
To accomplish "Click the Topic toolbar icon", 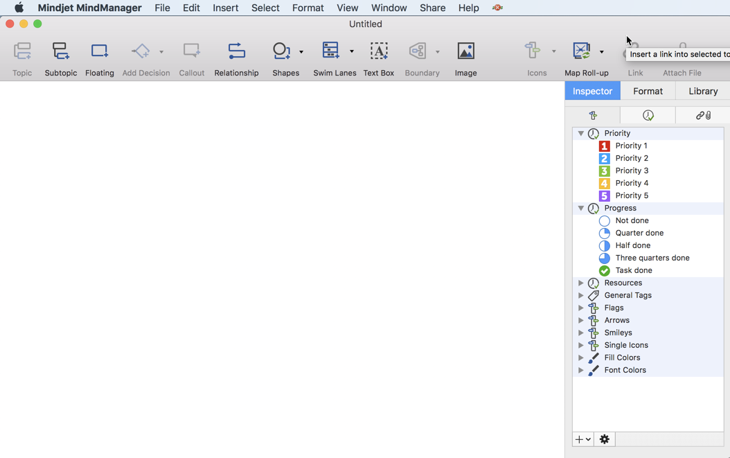I will (22, 51).
